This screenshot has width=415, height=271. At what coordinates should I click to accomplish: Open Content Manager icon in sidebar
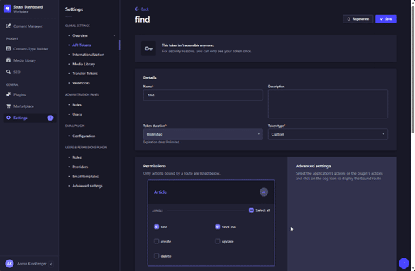pyautogui.click(x=9, y=26)
